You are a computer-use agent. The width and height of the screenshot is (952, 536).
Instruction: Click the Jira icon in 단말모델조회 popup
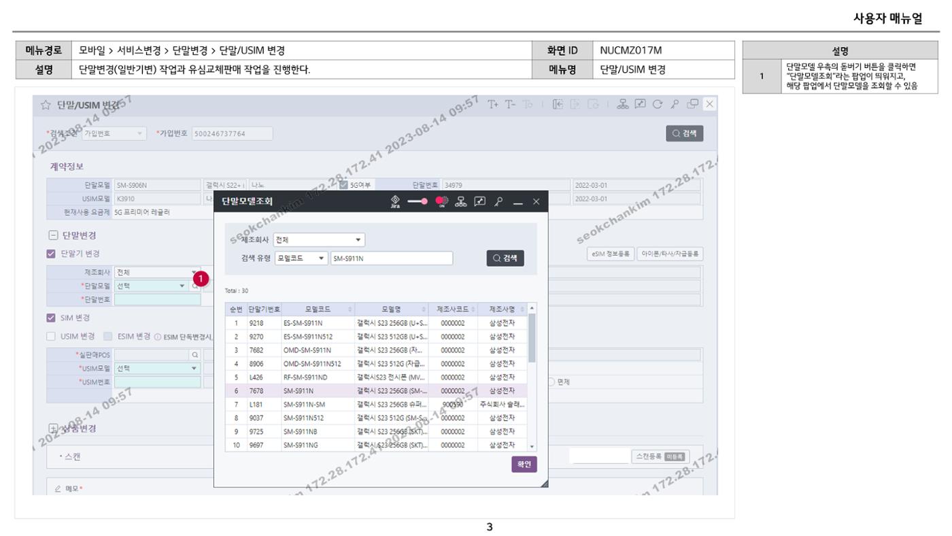click(394, 201)
